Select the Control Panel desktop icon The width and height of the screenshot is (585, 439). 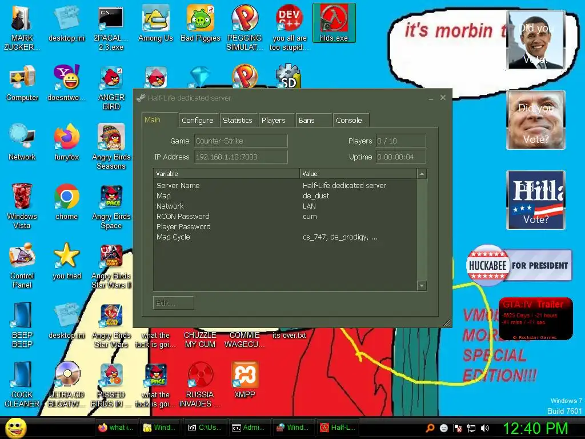click(22, 266)
